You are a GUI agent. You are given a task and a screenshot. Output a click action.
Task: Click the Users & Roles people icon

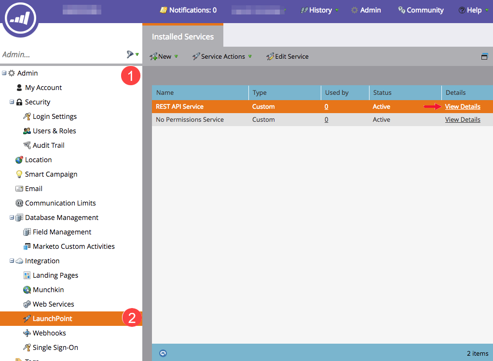click(27, 131)
